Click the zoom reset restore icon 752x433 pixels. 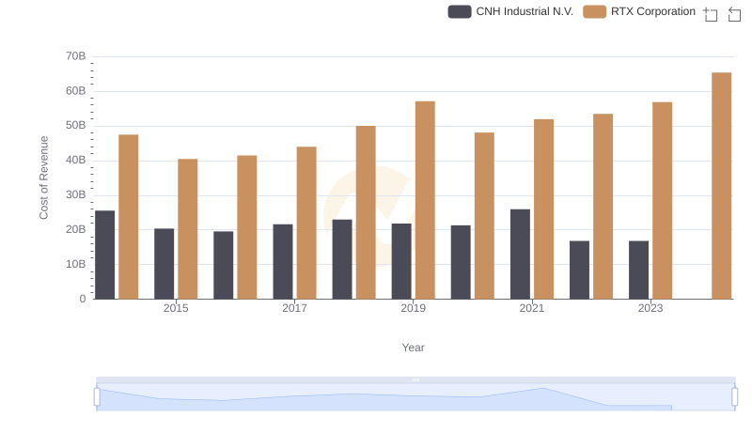click(x=734, y=14)
